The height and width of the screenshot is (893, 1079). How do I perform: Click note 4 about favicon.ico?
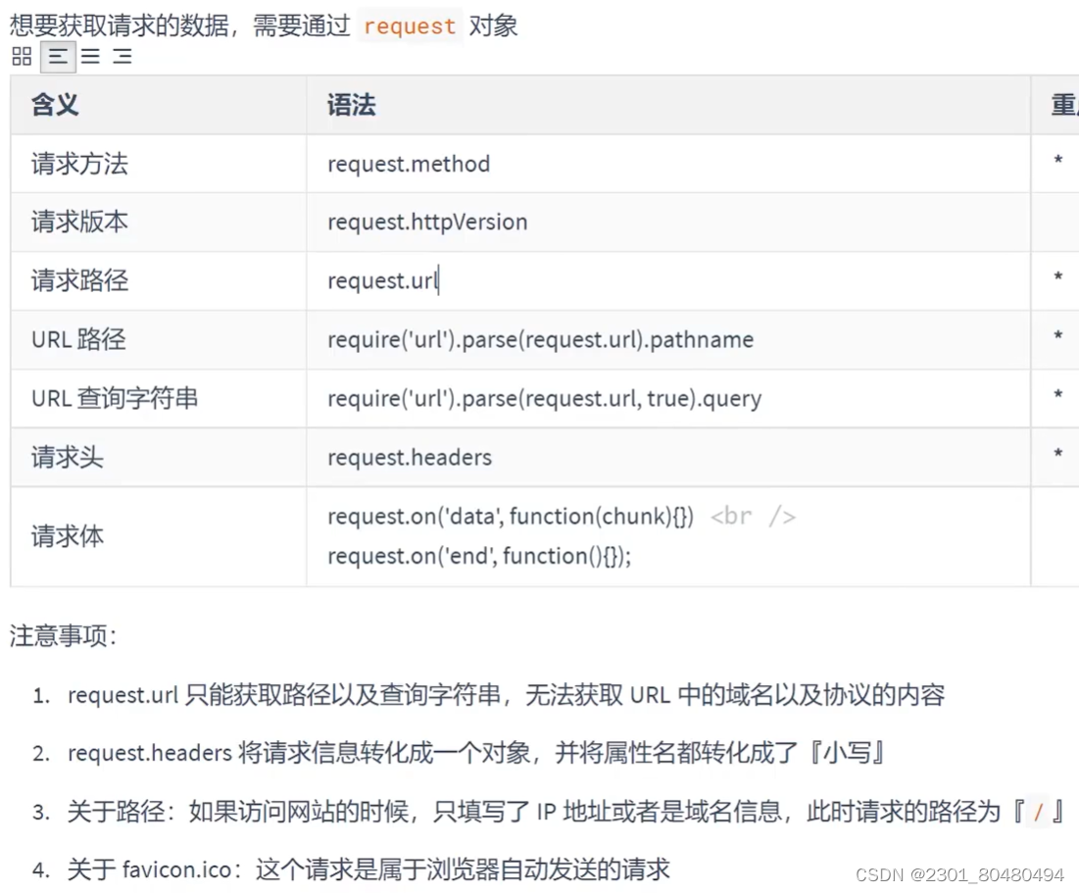coord(368,869)
